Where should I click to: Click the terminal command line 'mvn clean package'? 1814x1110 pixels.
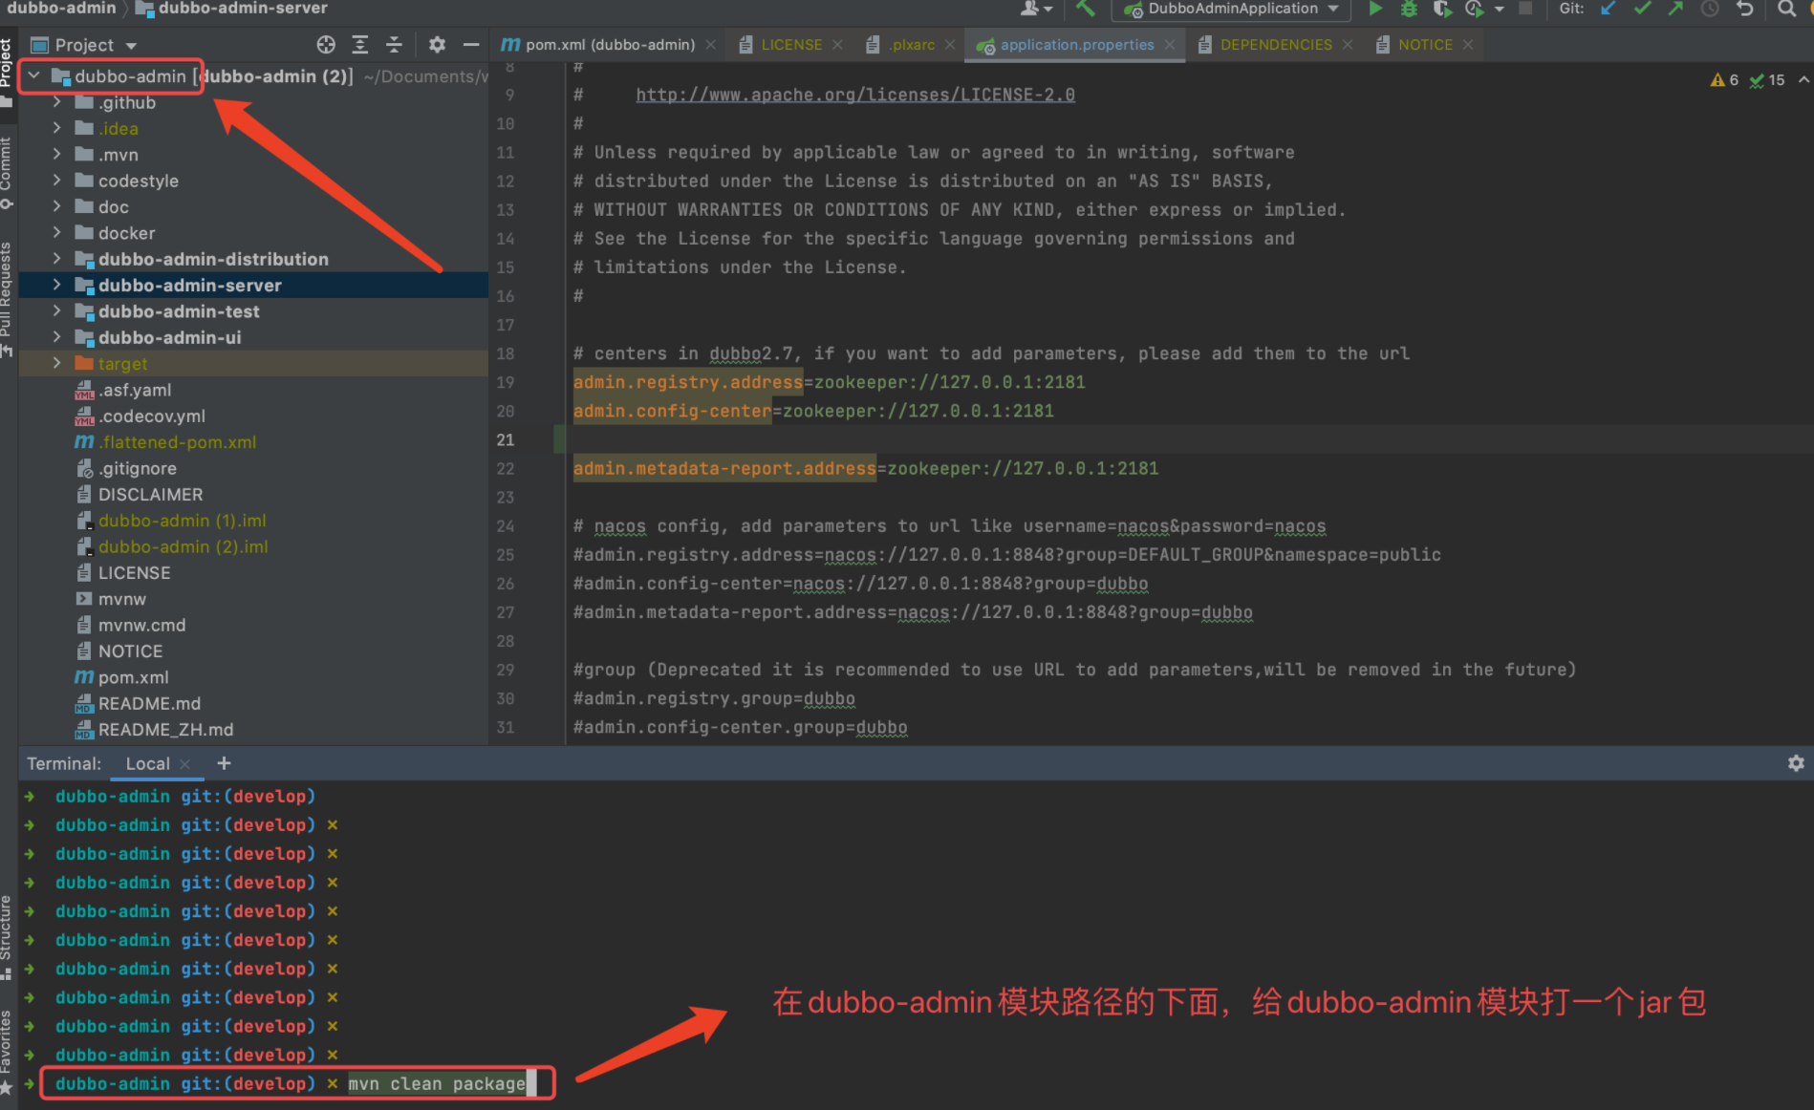coord(437,1084)
